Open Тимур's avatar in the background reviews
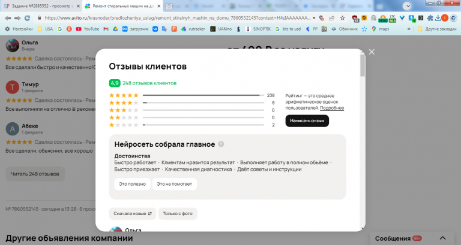Viewport: 461px width, 245px height. (13, 87)
